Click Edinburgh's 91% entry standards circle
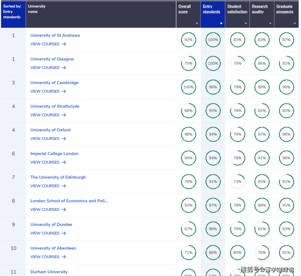The width and height of the screenshot is (301, 276). 213,181
